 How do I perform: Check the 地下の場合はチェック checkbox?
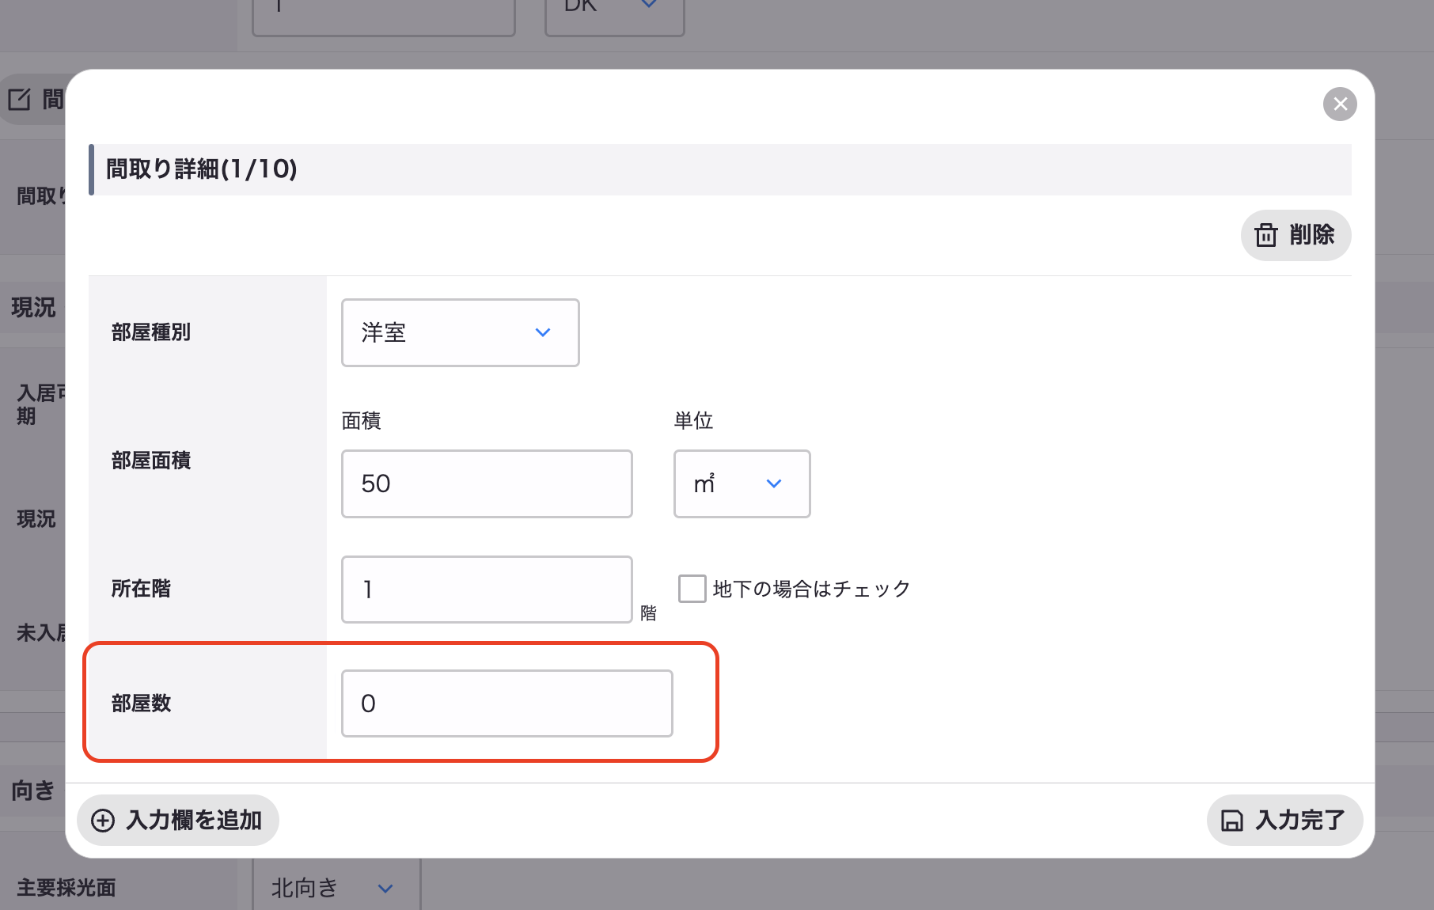692,589
